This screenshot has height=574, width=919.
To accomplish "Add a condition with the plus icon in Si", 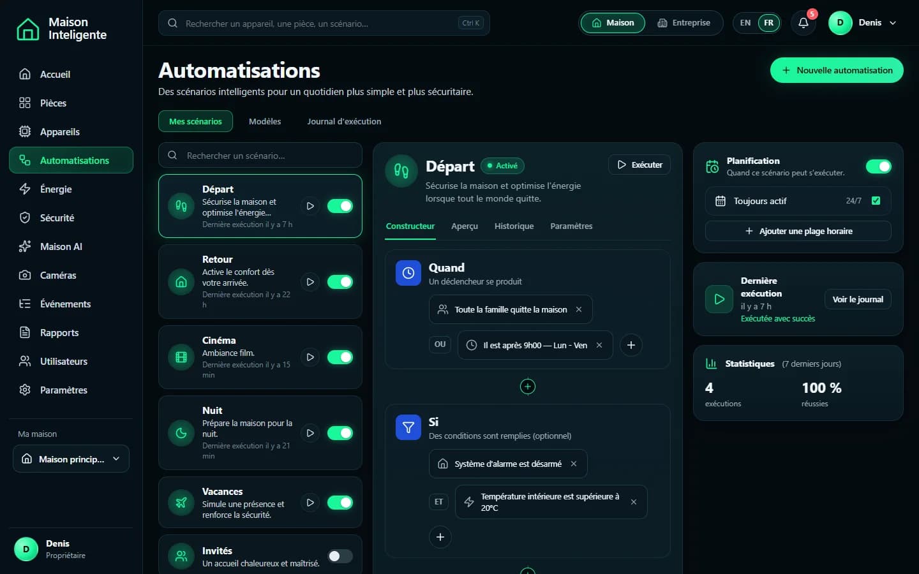I will tap(440, 537).
